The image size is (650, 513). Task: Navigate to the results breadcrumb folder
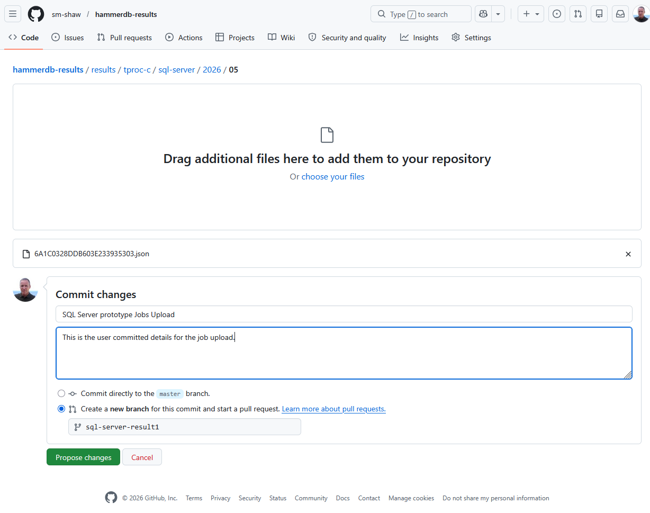pos(103,69)
